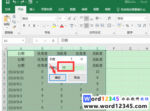Decrease font size with smaller A icon
Viewport: 150px width, 111px height.
coord(75,18)
